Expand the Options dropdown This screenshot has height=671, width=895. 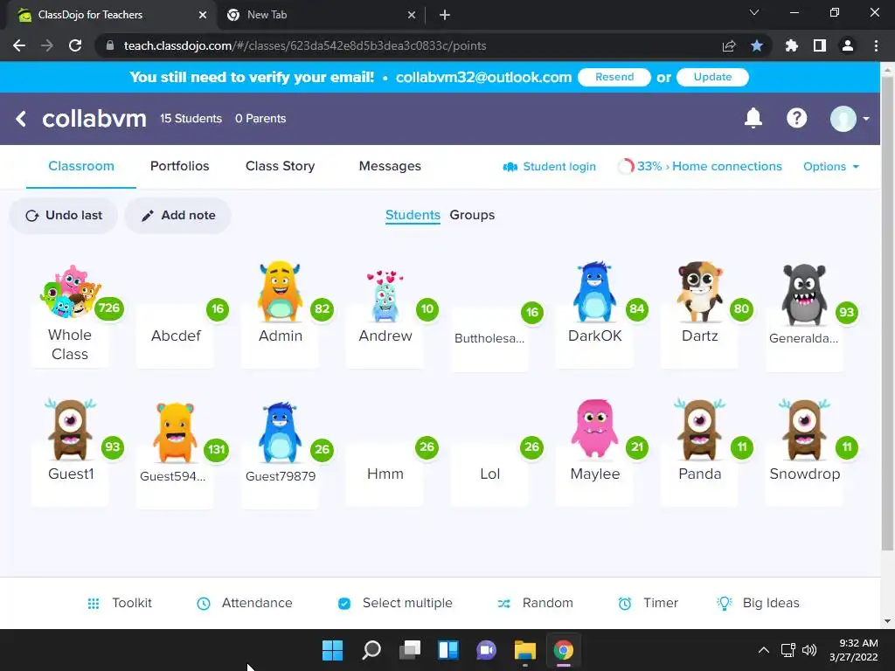(x=831, y=166)
